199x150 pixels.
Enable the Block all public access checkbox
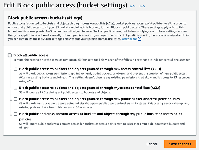tap(10, 55)
